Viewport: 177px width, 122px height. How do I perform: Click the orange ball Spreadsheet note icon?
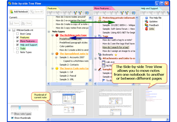click(x=57, y=54)
